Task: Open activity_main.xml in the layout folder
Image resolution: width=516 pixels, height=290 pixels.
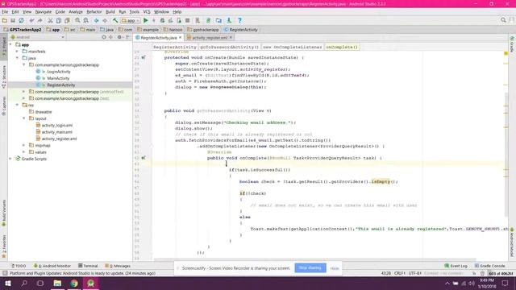Action: 57,132
